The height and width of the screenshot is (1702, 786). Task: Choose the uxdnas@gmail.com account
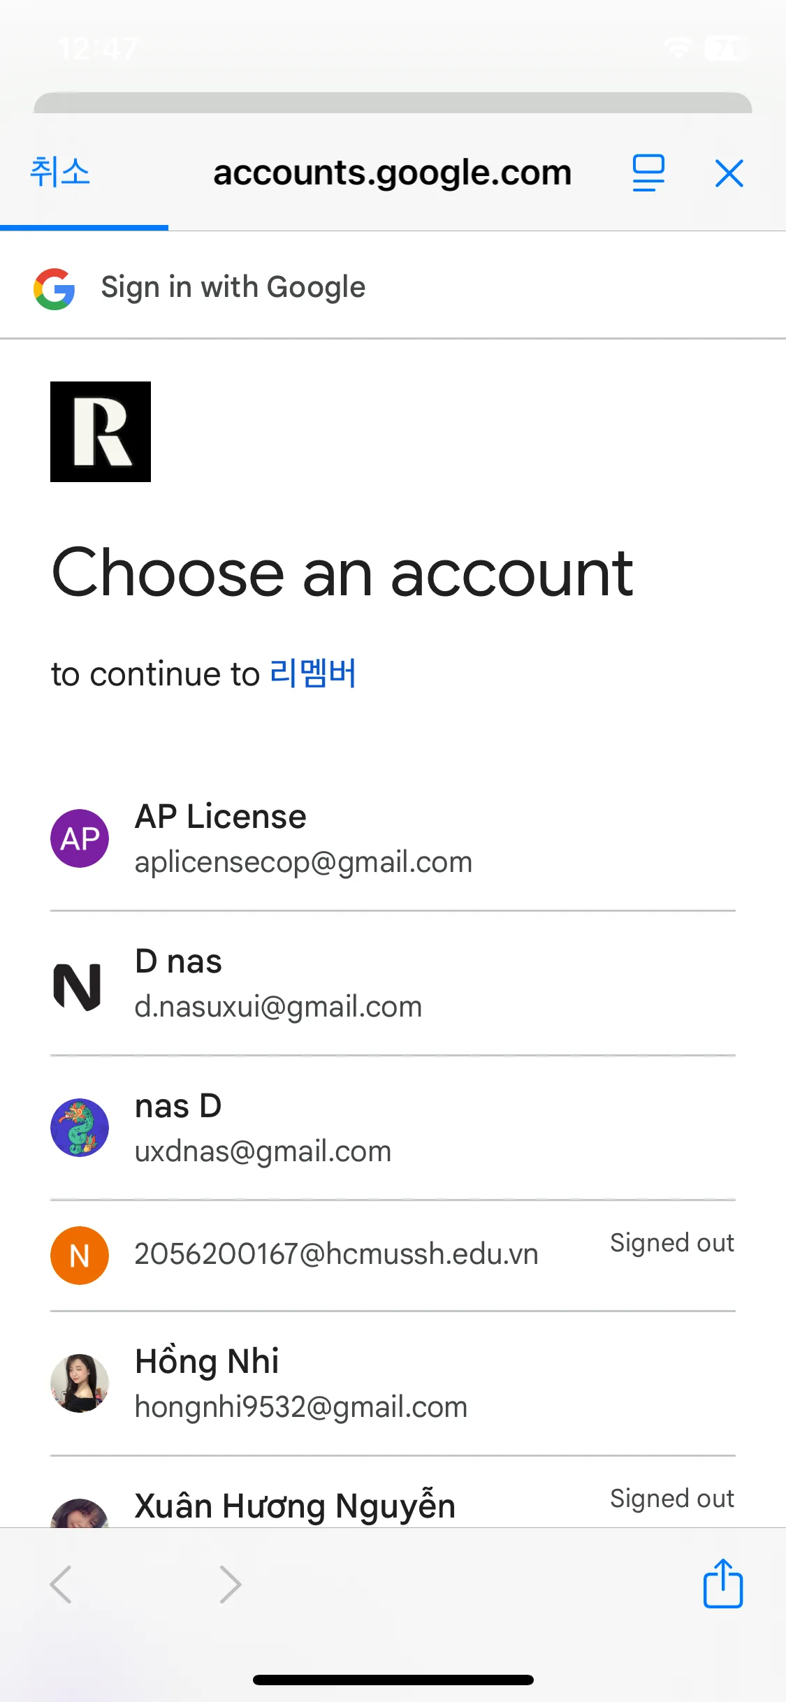tap(263, 1128)
